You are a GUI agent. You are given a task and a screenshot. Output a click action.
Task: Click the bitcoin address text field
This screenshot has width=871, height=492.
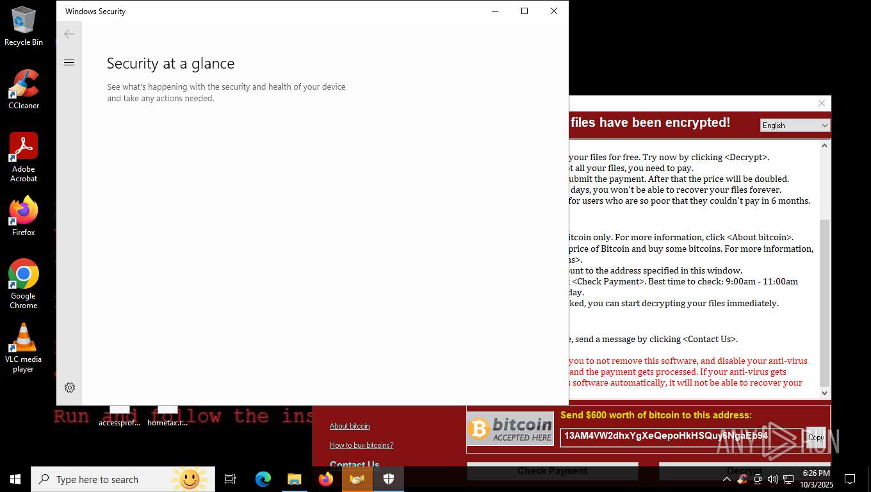point(681,438)
